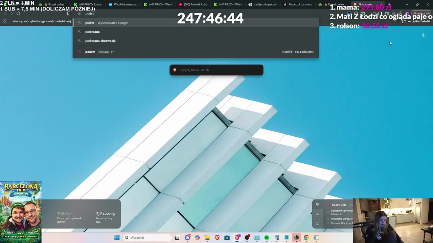Open Google Chrome from taskbar

coord(306,238)
